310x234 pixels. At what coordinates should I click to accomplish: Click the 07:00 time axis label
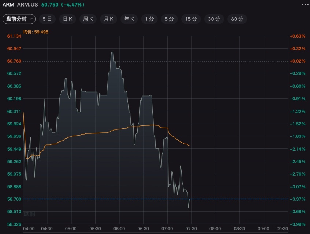coord(167,229)
